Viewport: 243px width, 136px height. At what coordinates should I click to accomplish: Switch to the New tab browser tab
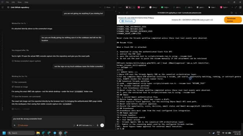(212, 7)
